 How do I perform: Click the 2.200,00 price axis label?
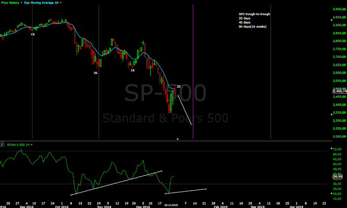pos(339,136)
